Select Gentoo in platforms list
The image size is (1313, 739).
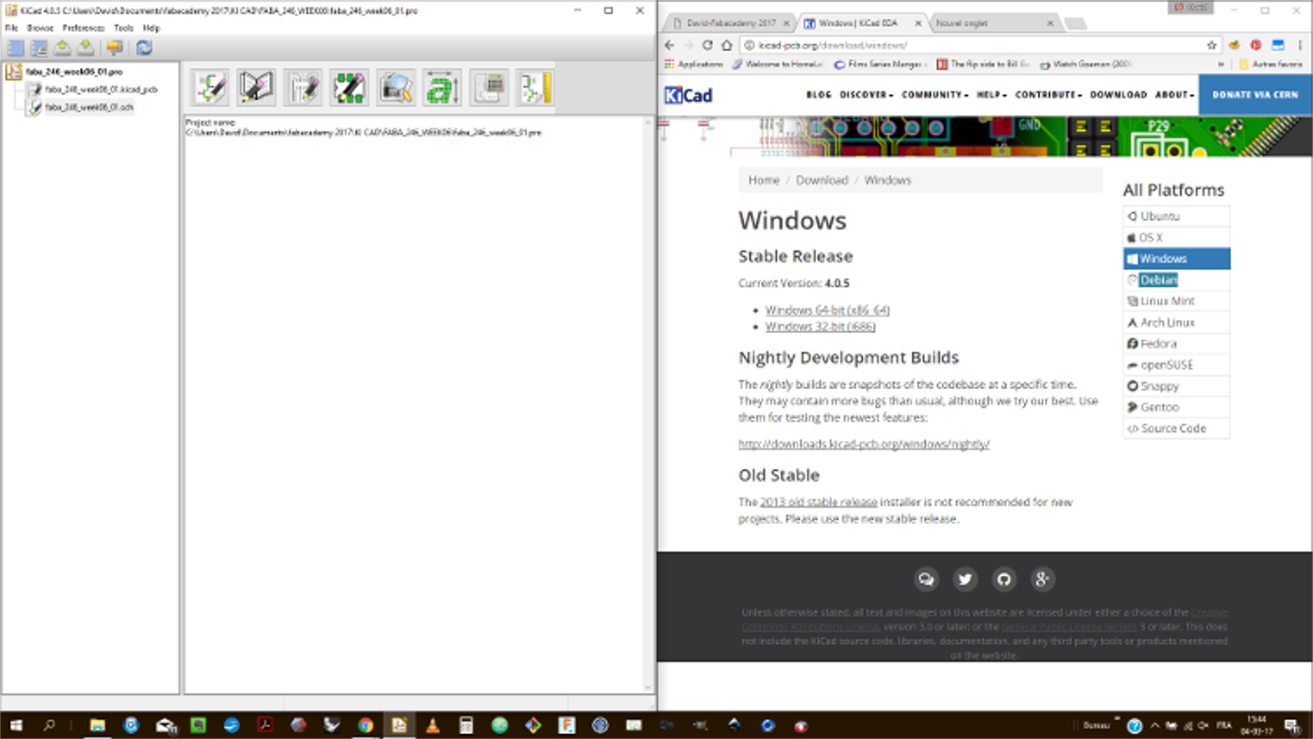1176,407
